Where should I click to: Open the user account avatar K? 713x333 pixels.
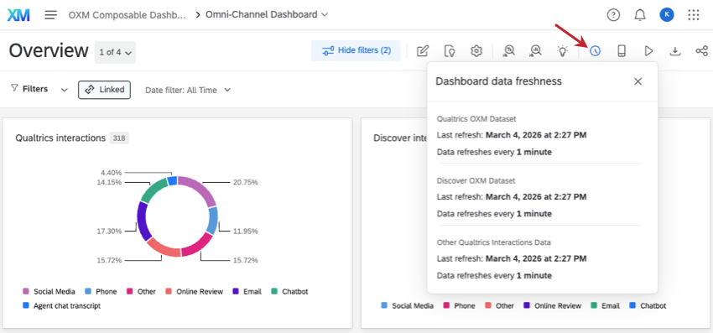pyautogui.click(x=667, y=15)
